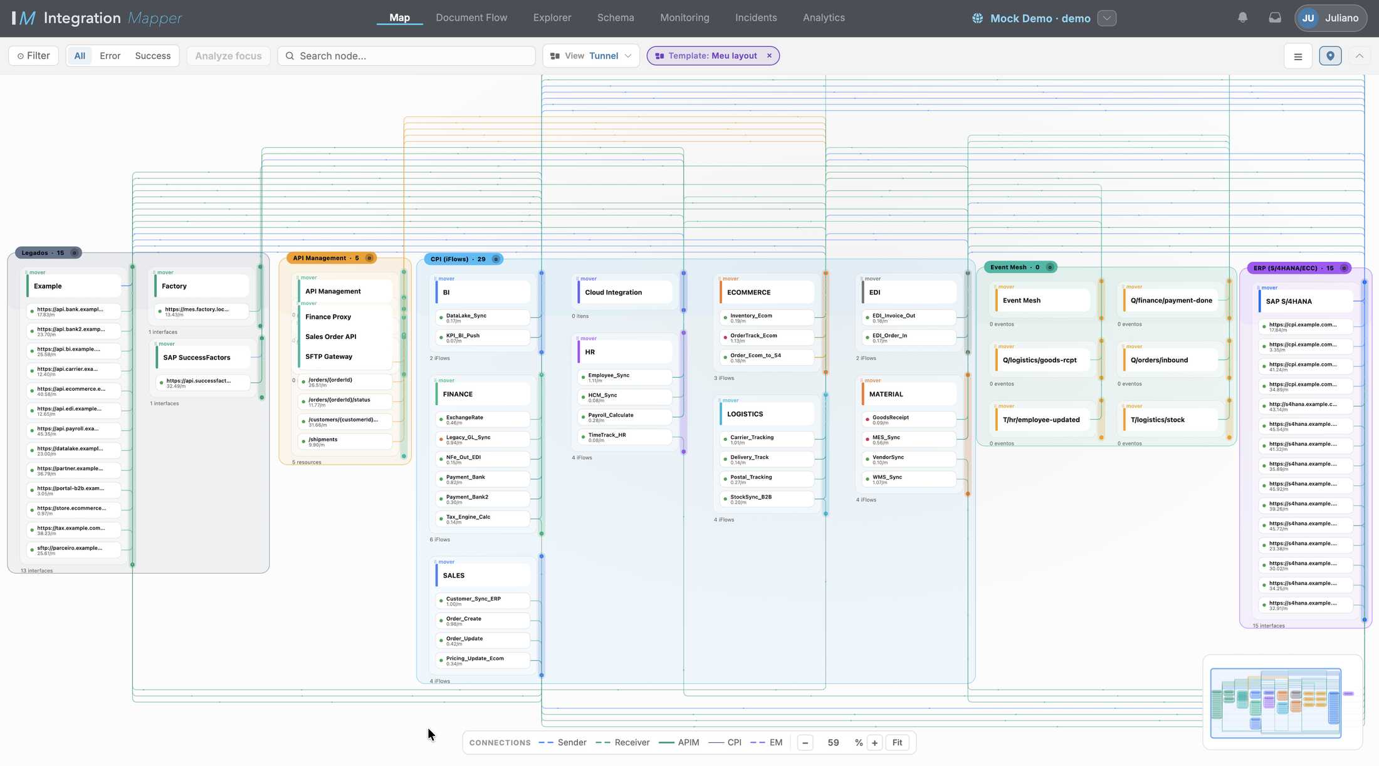This screenshot has height=766, width=1379.
Task: Select the Payroll_Calculate iFlow
Action: pos(625,417)
